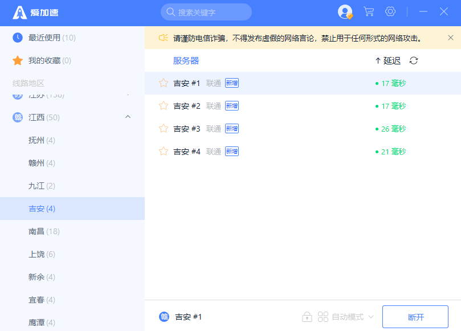Open the shopping cart
The height and width of the screenshot is (331, 461).
pos(369,12)
